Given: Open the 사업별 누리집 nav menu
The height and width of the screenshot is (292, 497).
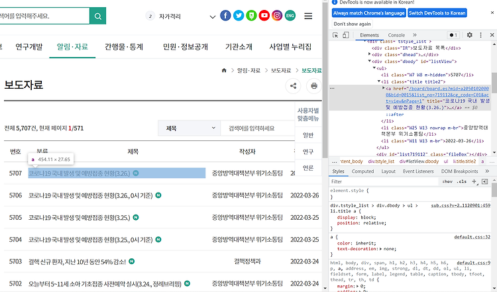Looking at the screenshot, I should coord(290,47).
